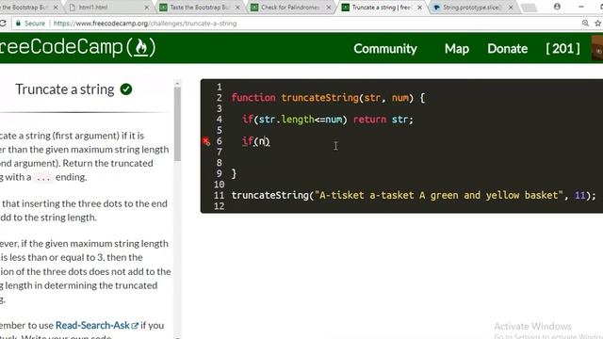The height and width of the screenshot is (339, 603).
Task: Click the closing brace on line 9
Action: (x=234, y=173)
